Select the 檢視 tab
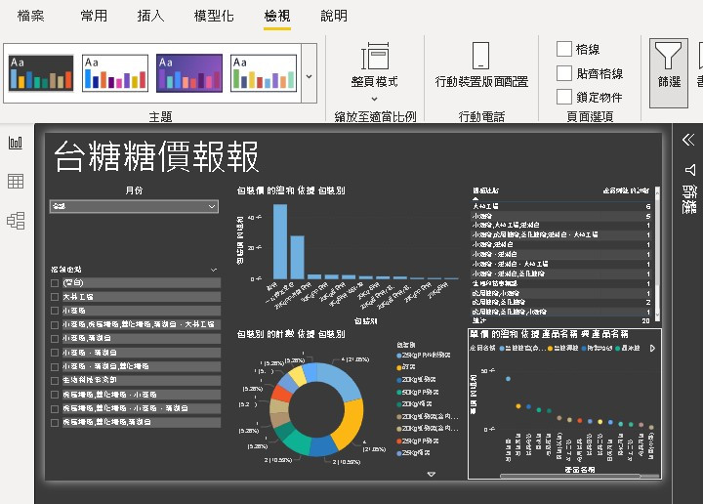Image resolution: width=703 pixels, height=504 pixels. coord(277,16)
